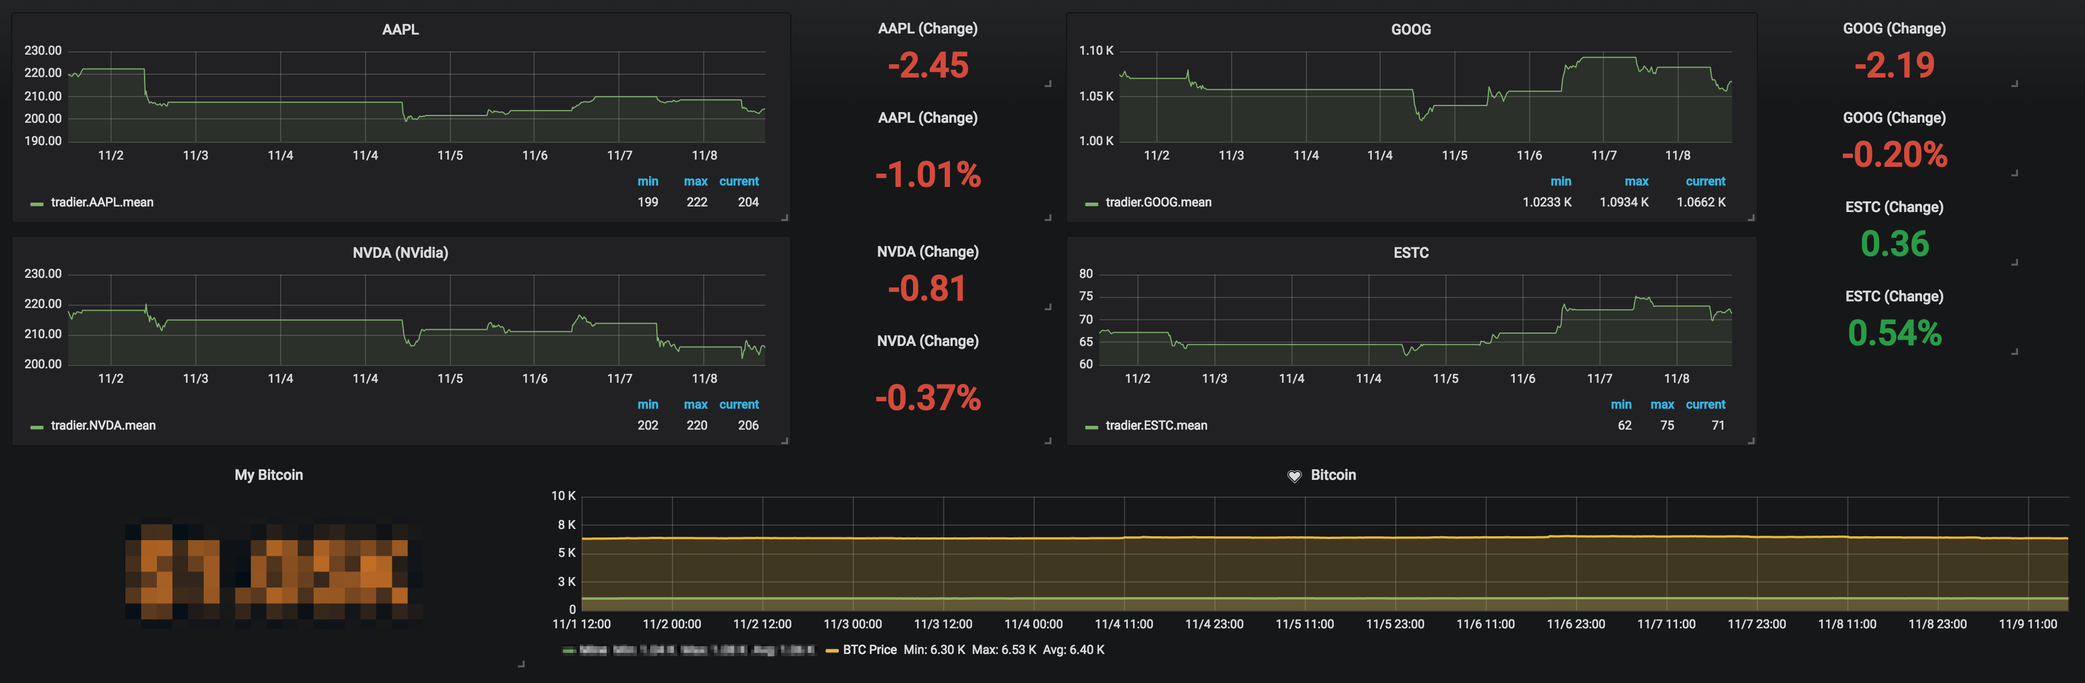The image size is (2085, 683).
Task: Sort the GOOG legend by the current column
Action: click(x=1706, y=181)
